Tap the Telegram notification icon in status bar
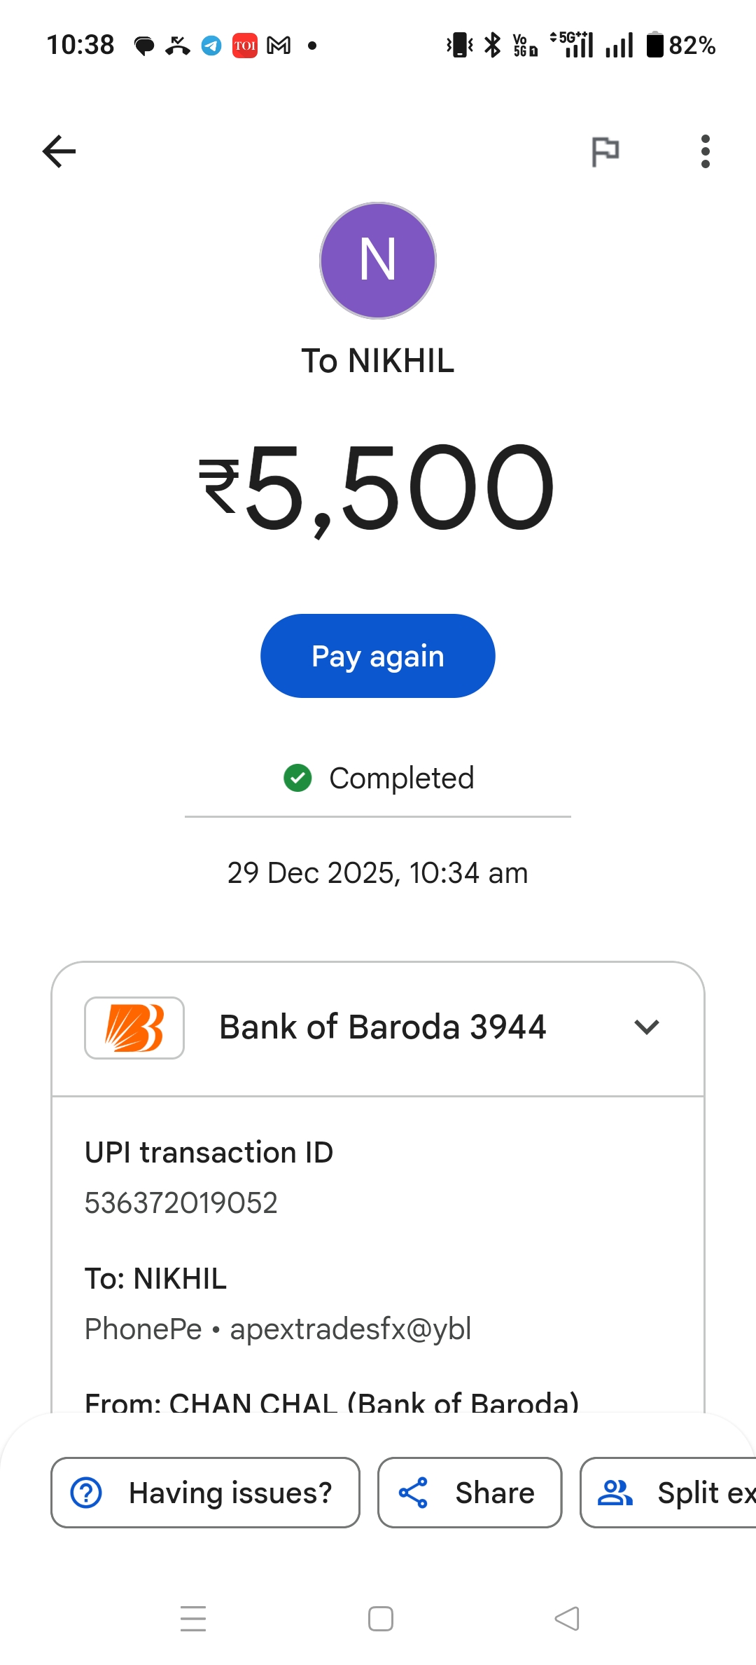 pyautogui.click(x=211, y=46)
